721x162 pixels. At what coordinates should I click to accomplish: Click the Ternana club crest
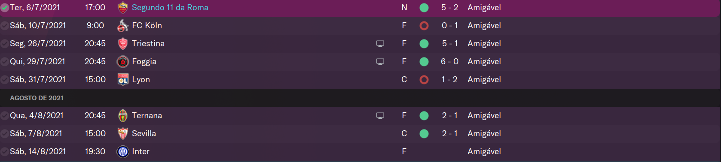click(123, 116)
